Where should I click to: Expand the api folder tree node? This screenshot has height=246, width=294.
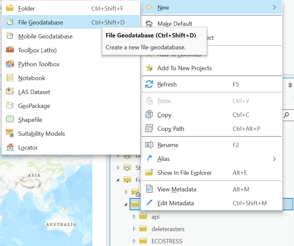tap(134, 217)
